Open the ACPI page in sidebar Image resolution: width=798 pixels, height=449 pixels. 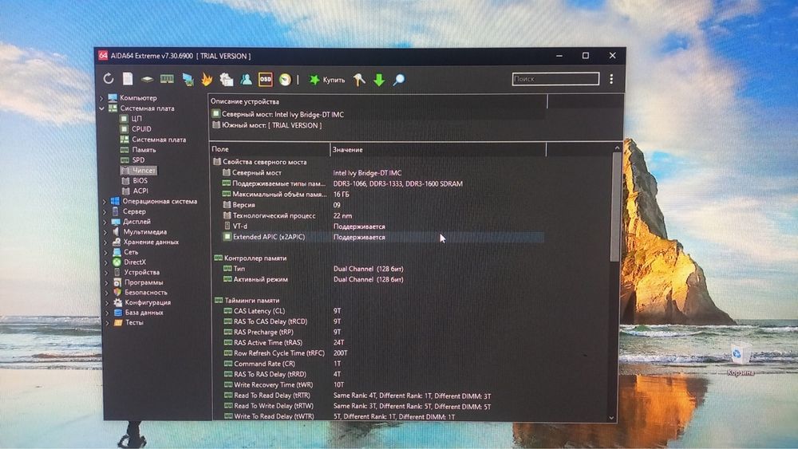(x=135, y=191)
